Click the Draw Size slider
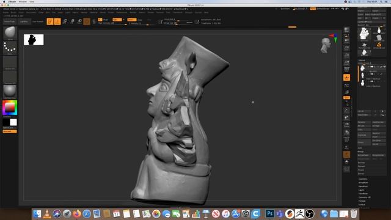The height and width of the screenshot is (220, 391). click(178, 23)
